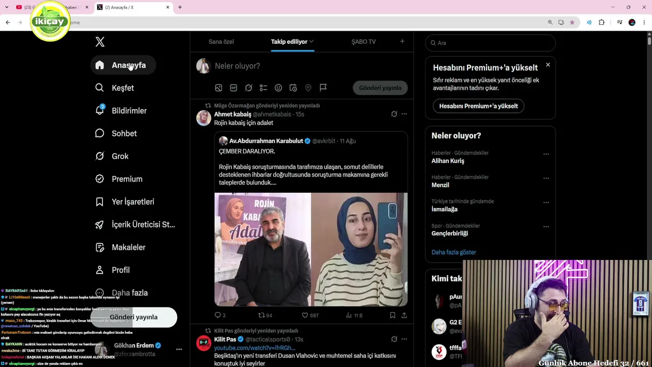Share the Ahmet kabaiş post
The image size is (652, 367).
click(404, 316)
